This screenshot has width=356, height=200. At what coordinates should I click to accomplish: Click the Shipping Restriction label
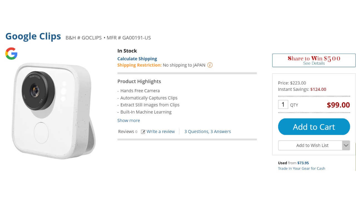pos(139,65)
